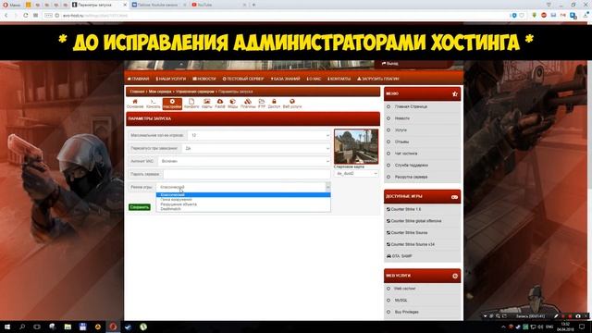Open File Explorer folder on taskbar
This screenshot has width=592, height=333.
[x=68, y=327]
